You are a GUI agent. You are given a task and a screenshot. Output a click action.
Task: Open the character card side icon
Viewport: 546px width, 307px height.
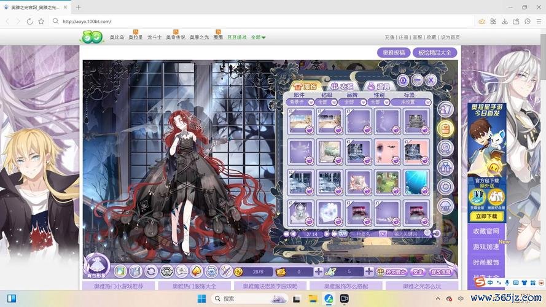(445, 109)
